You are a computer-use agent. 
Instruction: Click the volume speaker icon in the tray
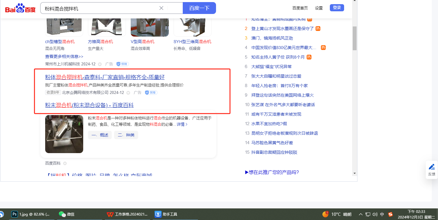(x=375, y=214)
